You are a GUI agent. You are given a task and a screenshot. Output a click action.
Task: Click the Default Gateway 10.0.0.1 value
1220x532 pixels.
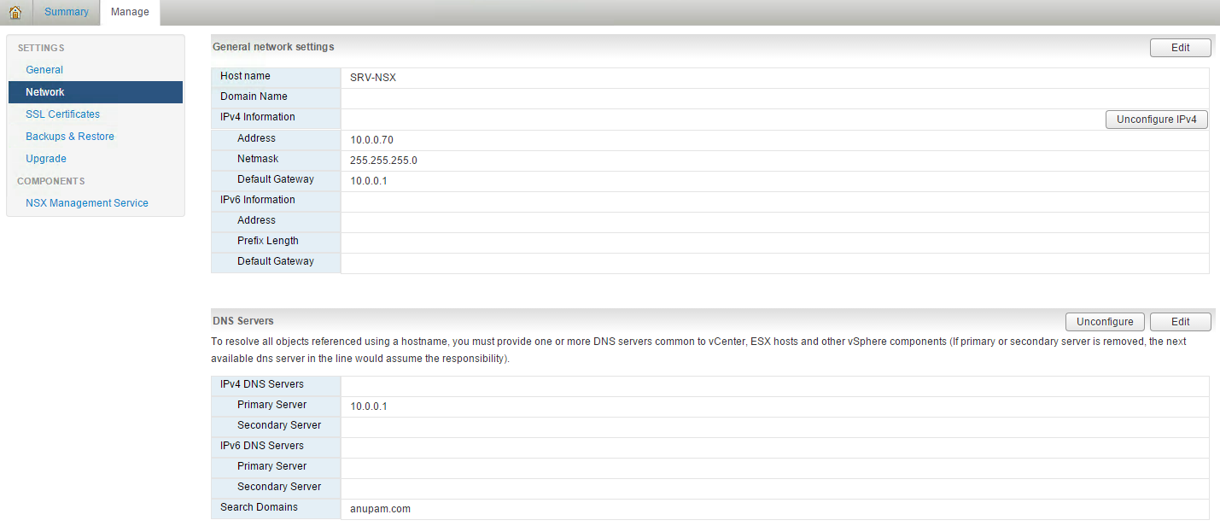[369, 181]
